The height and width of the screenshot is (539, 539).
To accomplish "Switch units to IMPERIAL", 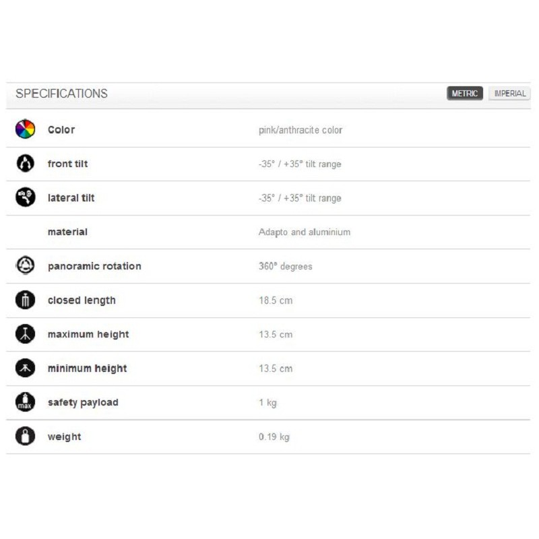I will 509,94.
